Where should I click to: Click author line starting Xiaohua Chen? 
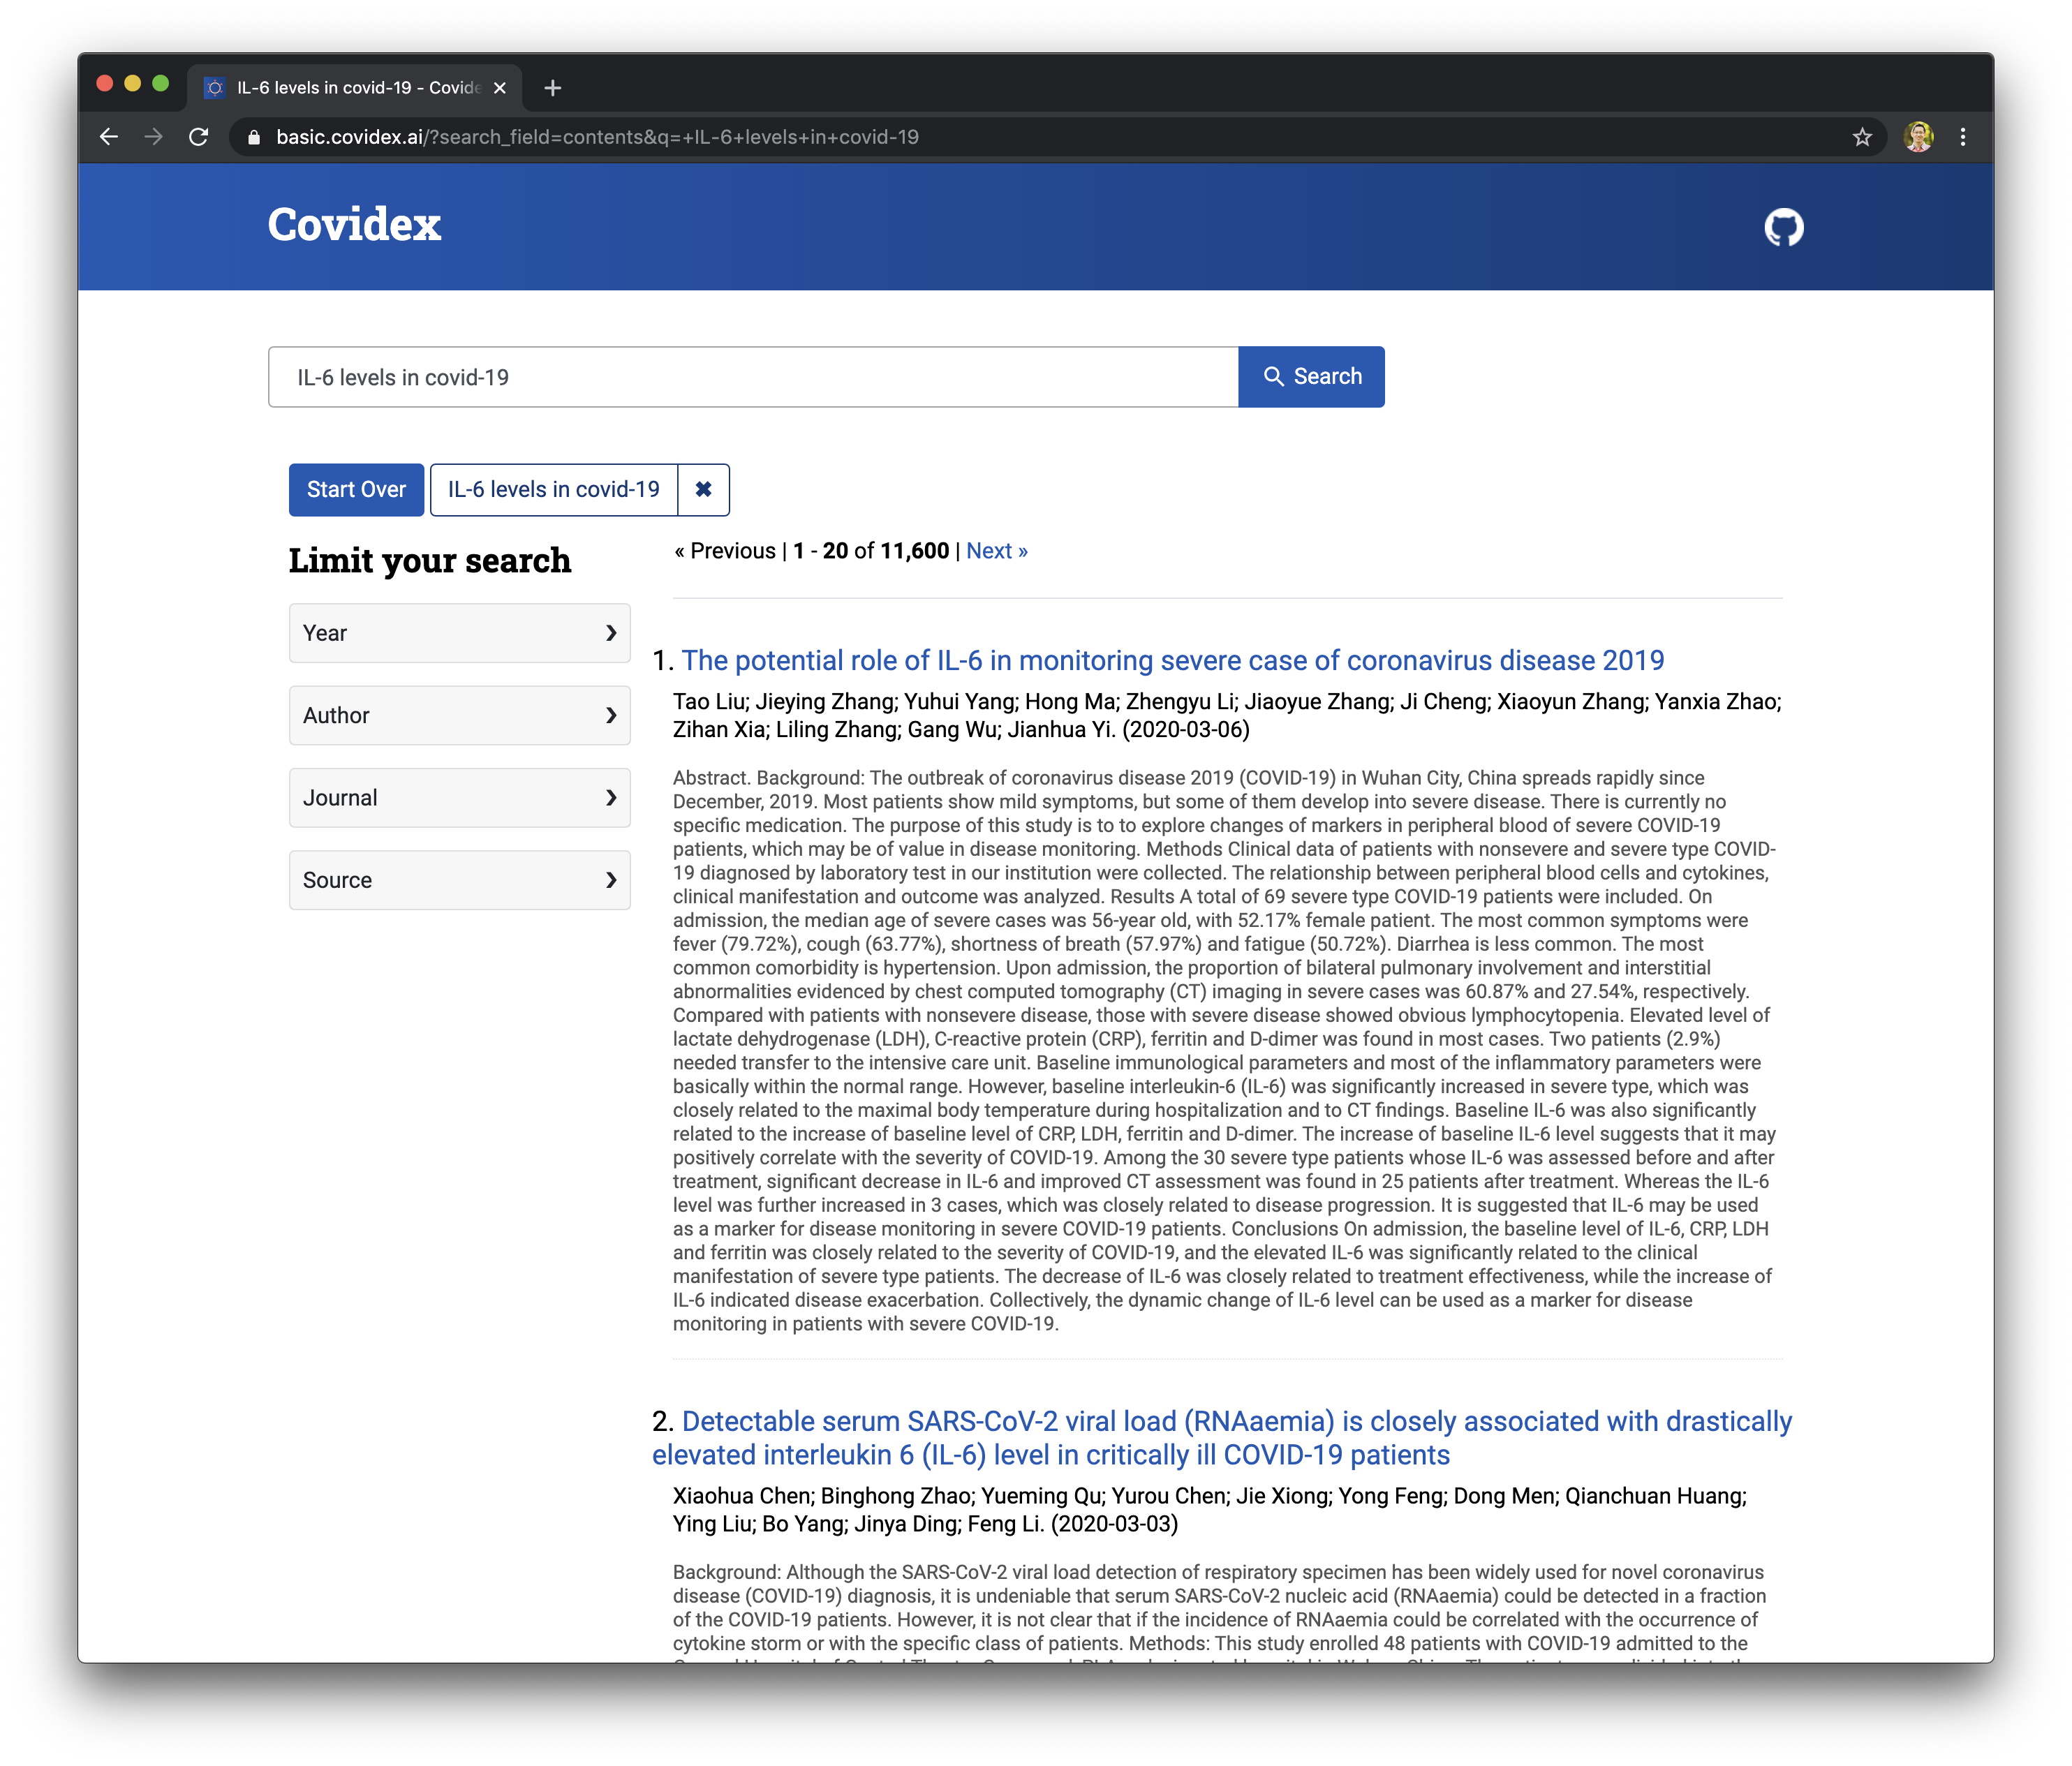[x=1210, y=1509]
